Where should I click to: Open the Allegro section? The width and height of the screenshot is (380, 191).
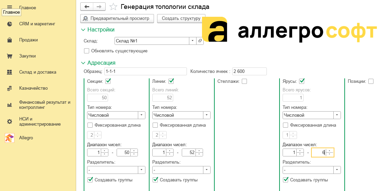click(26, 138)
